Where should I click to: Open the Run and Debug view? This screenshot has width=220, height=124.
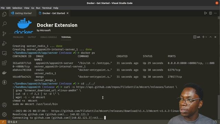(x=4, y=43)
